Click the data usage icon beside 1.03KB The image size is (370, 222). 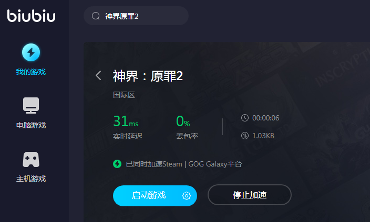pos(245,136)
